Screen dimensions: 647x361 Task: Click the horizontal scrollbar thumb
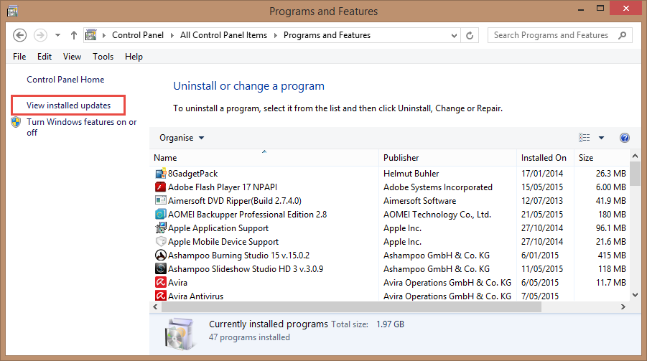point(351,307)
